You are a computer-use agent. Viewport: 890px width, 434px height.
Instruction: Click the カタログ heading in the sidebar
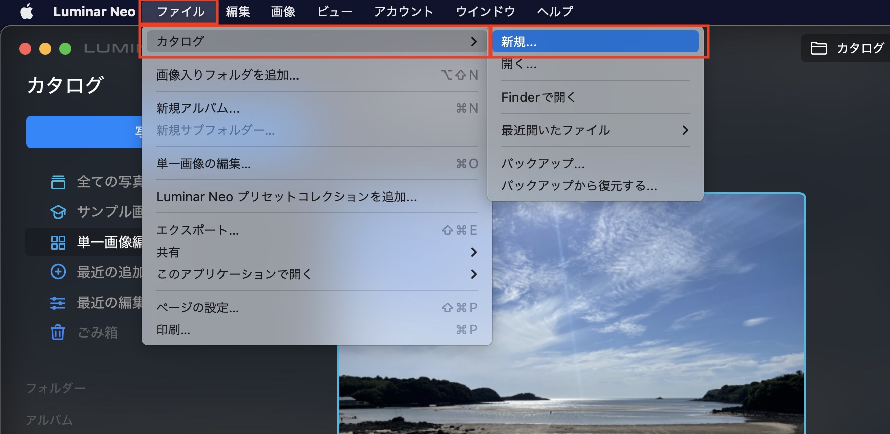pos(65,85)
